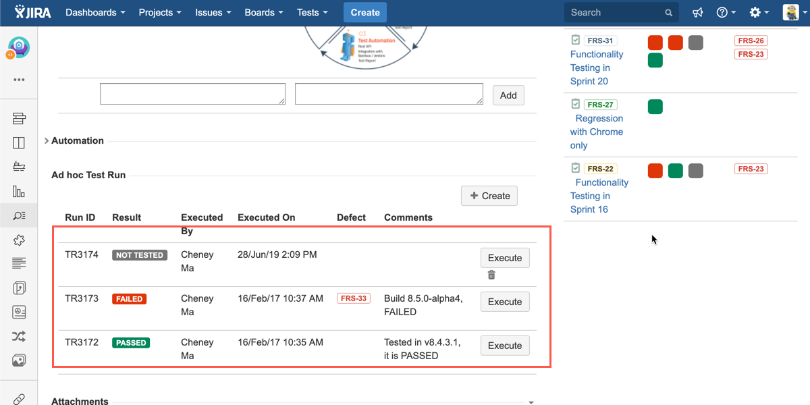Click the Create button above the Ad hoc Test Run table
Screen dimensions: 810x405
click(489, 196)
